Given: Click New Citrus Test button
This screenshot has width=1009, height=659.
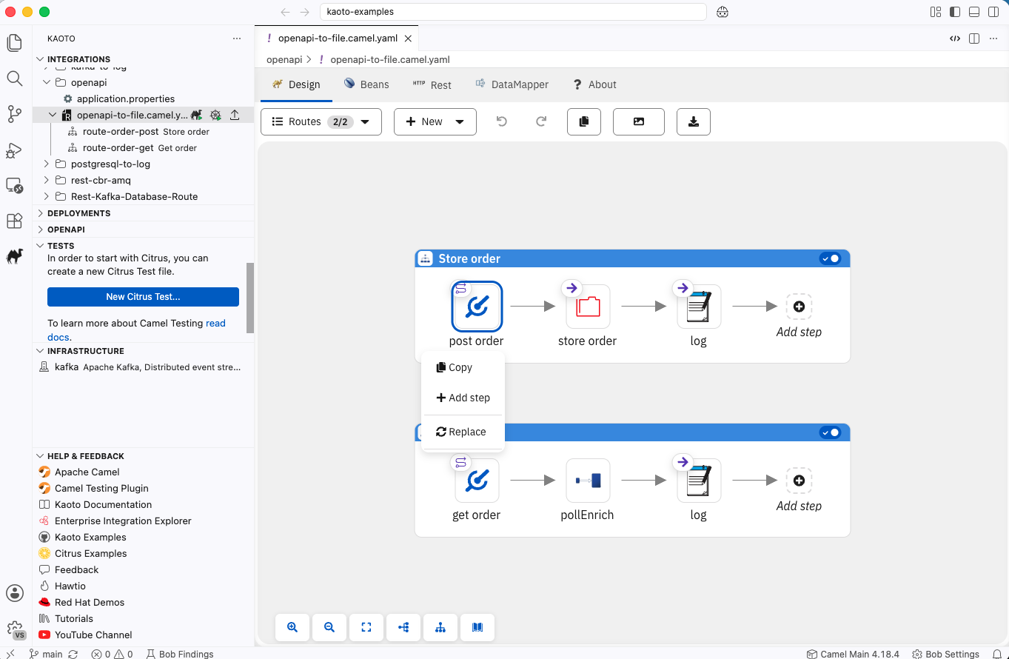Looking at the screenshot, I should pos(143,297).
